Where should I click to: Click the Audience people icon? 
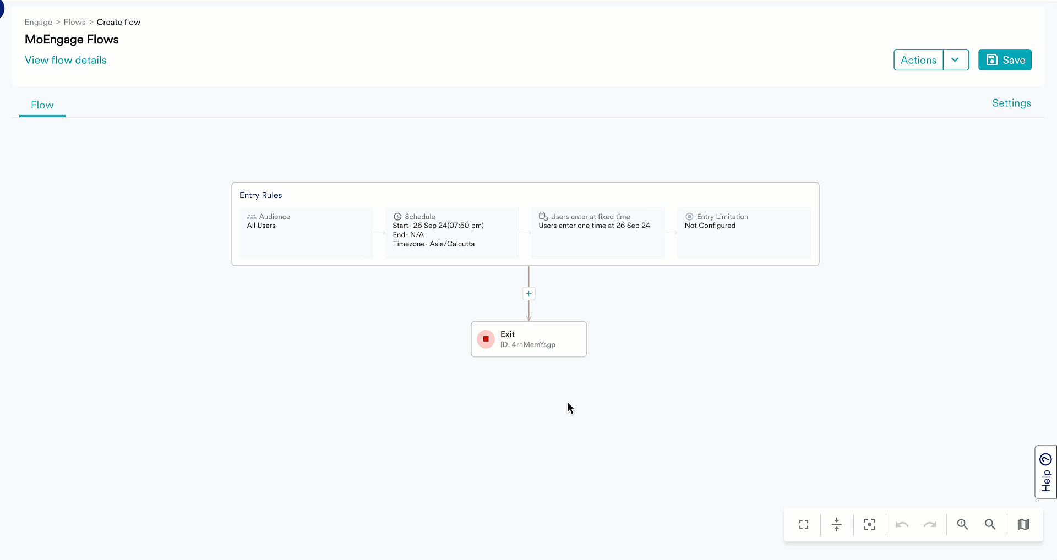252,217
